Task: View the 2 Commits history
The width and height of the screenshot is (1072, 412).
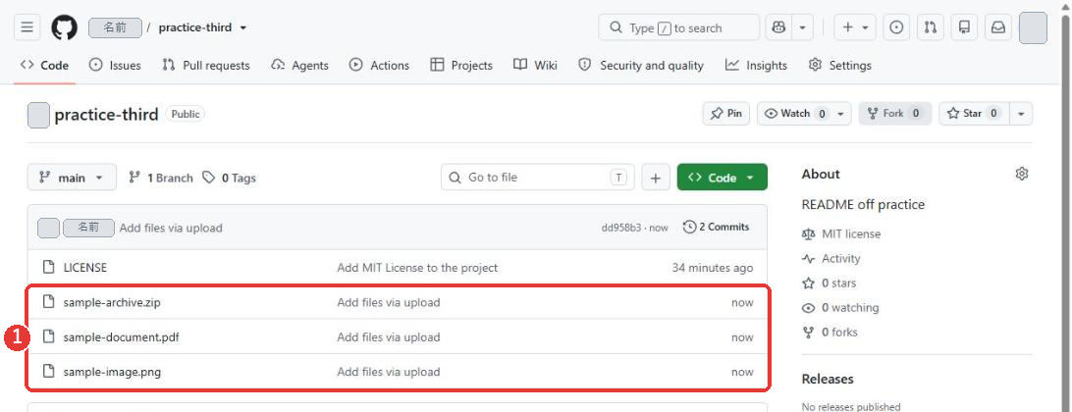Action: click(x=717, y=227)
